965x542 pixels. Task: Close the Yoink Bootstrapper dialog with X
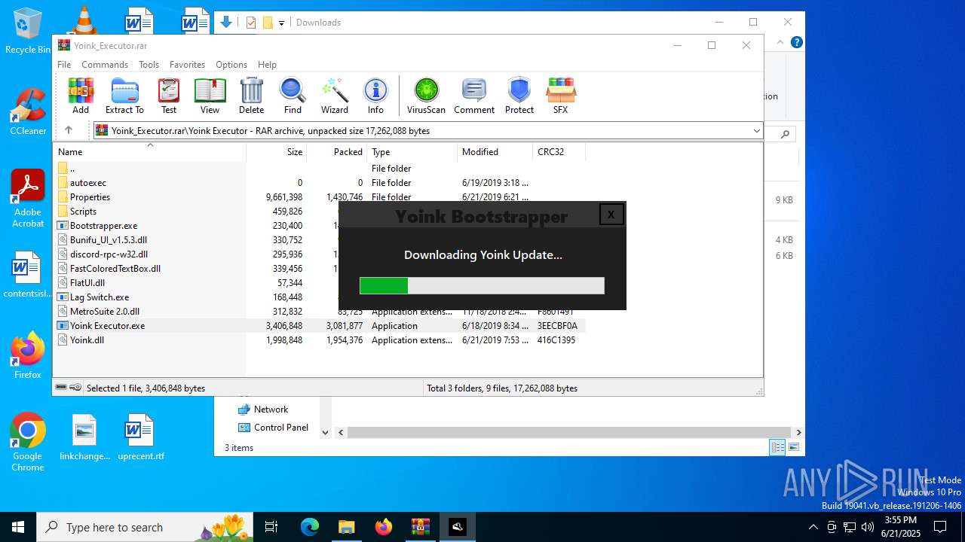[611, 214]
